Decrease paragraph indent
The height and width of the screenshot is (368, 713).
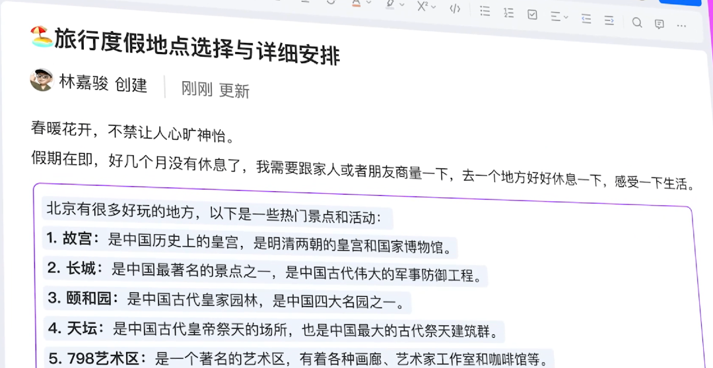pos(586,18)
